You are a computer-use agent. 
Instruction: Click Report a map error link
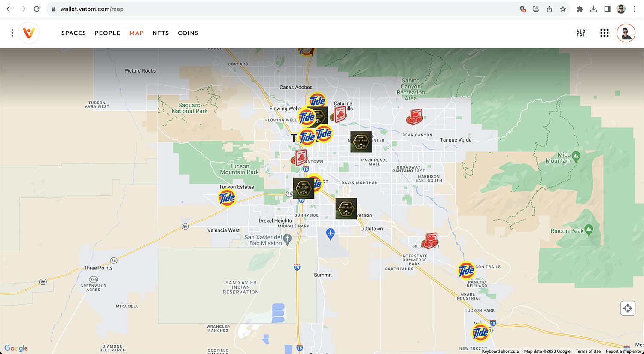pos(623,351)
